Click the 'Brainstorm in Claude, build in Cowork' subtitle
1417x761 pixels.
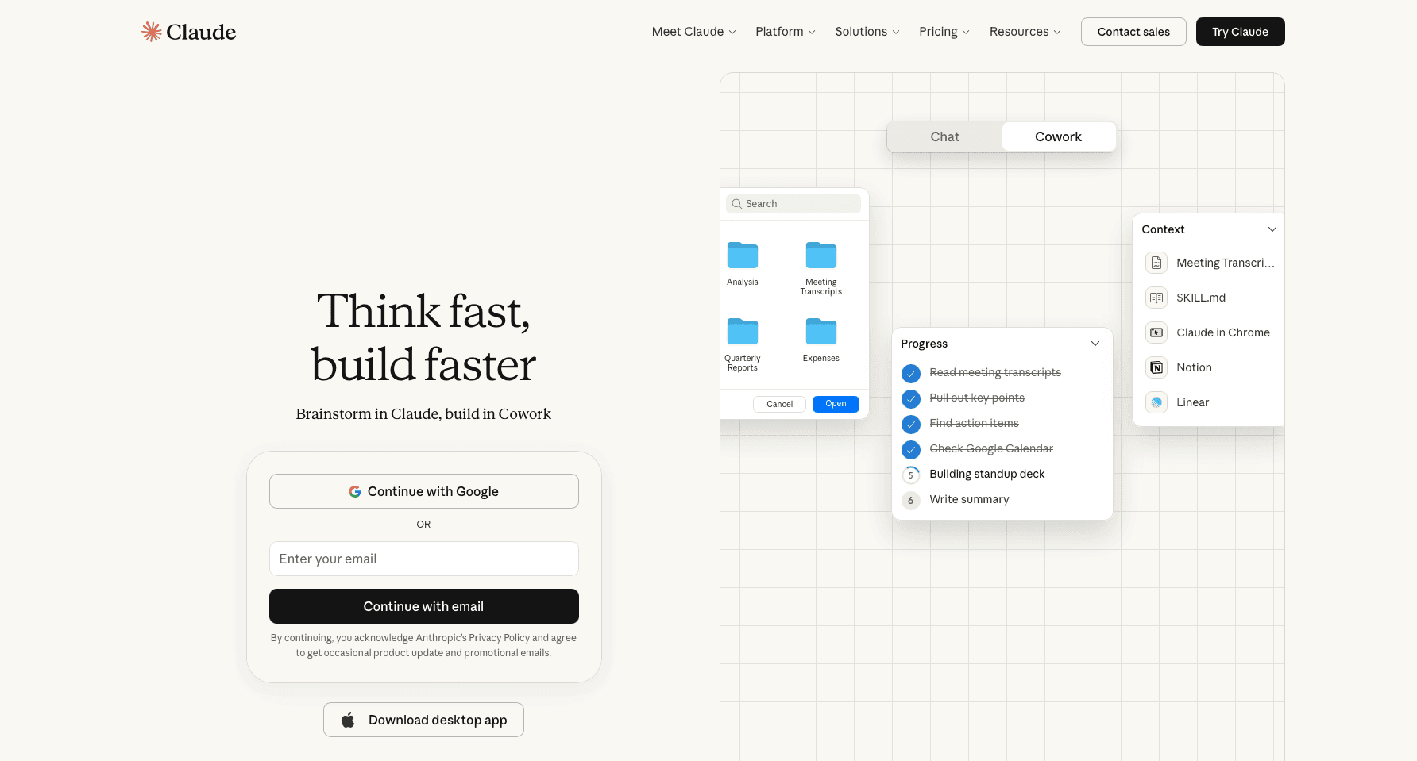coord(423,413)
